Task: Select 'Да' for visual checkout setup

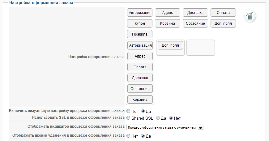Action: point(143,111)
